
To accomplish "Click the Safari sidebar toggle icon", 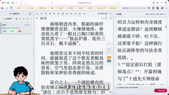I will 13,3.
